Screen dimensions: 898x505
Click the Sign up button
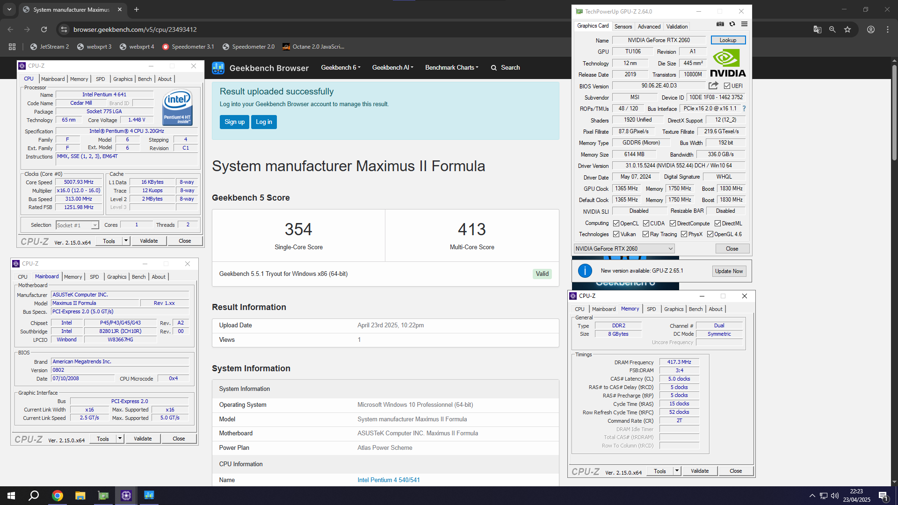[234, 122]
